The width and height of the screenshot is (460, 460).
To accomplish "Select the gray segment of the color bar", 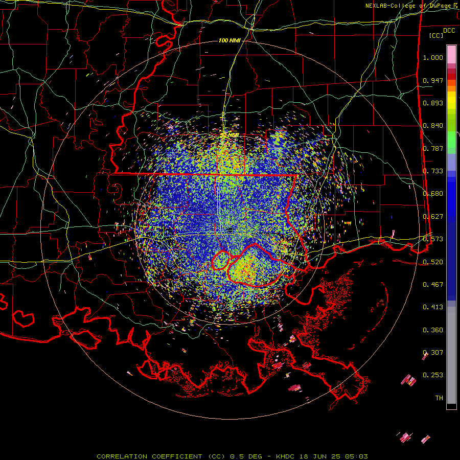I will pyautogui.click(x=451, y=355).
